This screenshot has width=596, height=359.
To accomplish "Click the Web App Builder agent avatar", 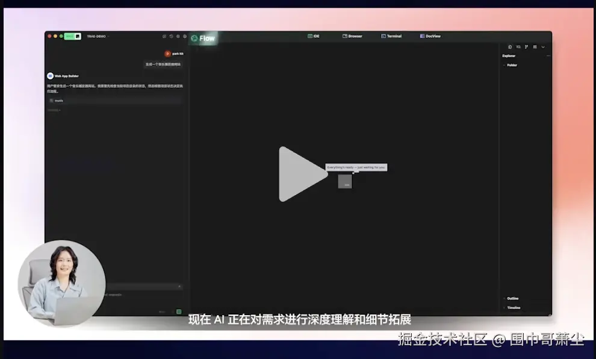I will (50, 75).
